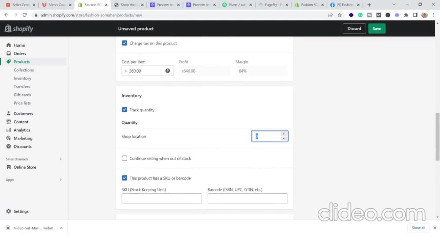This screenshot has height=236, width=440.
Task: Close the downloads bar
Action: pyautogui.click(x=435, y=228)
